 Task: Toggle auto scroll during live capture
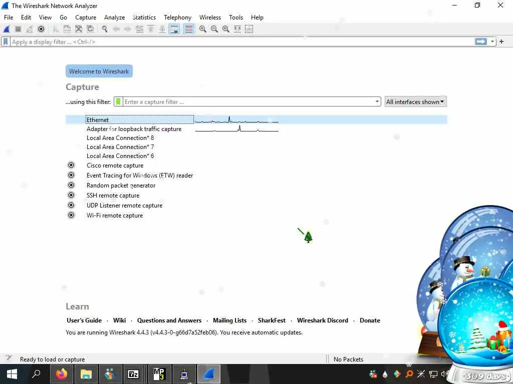174,29
